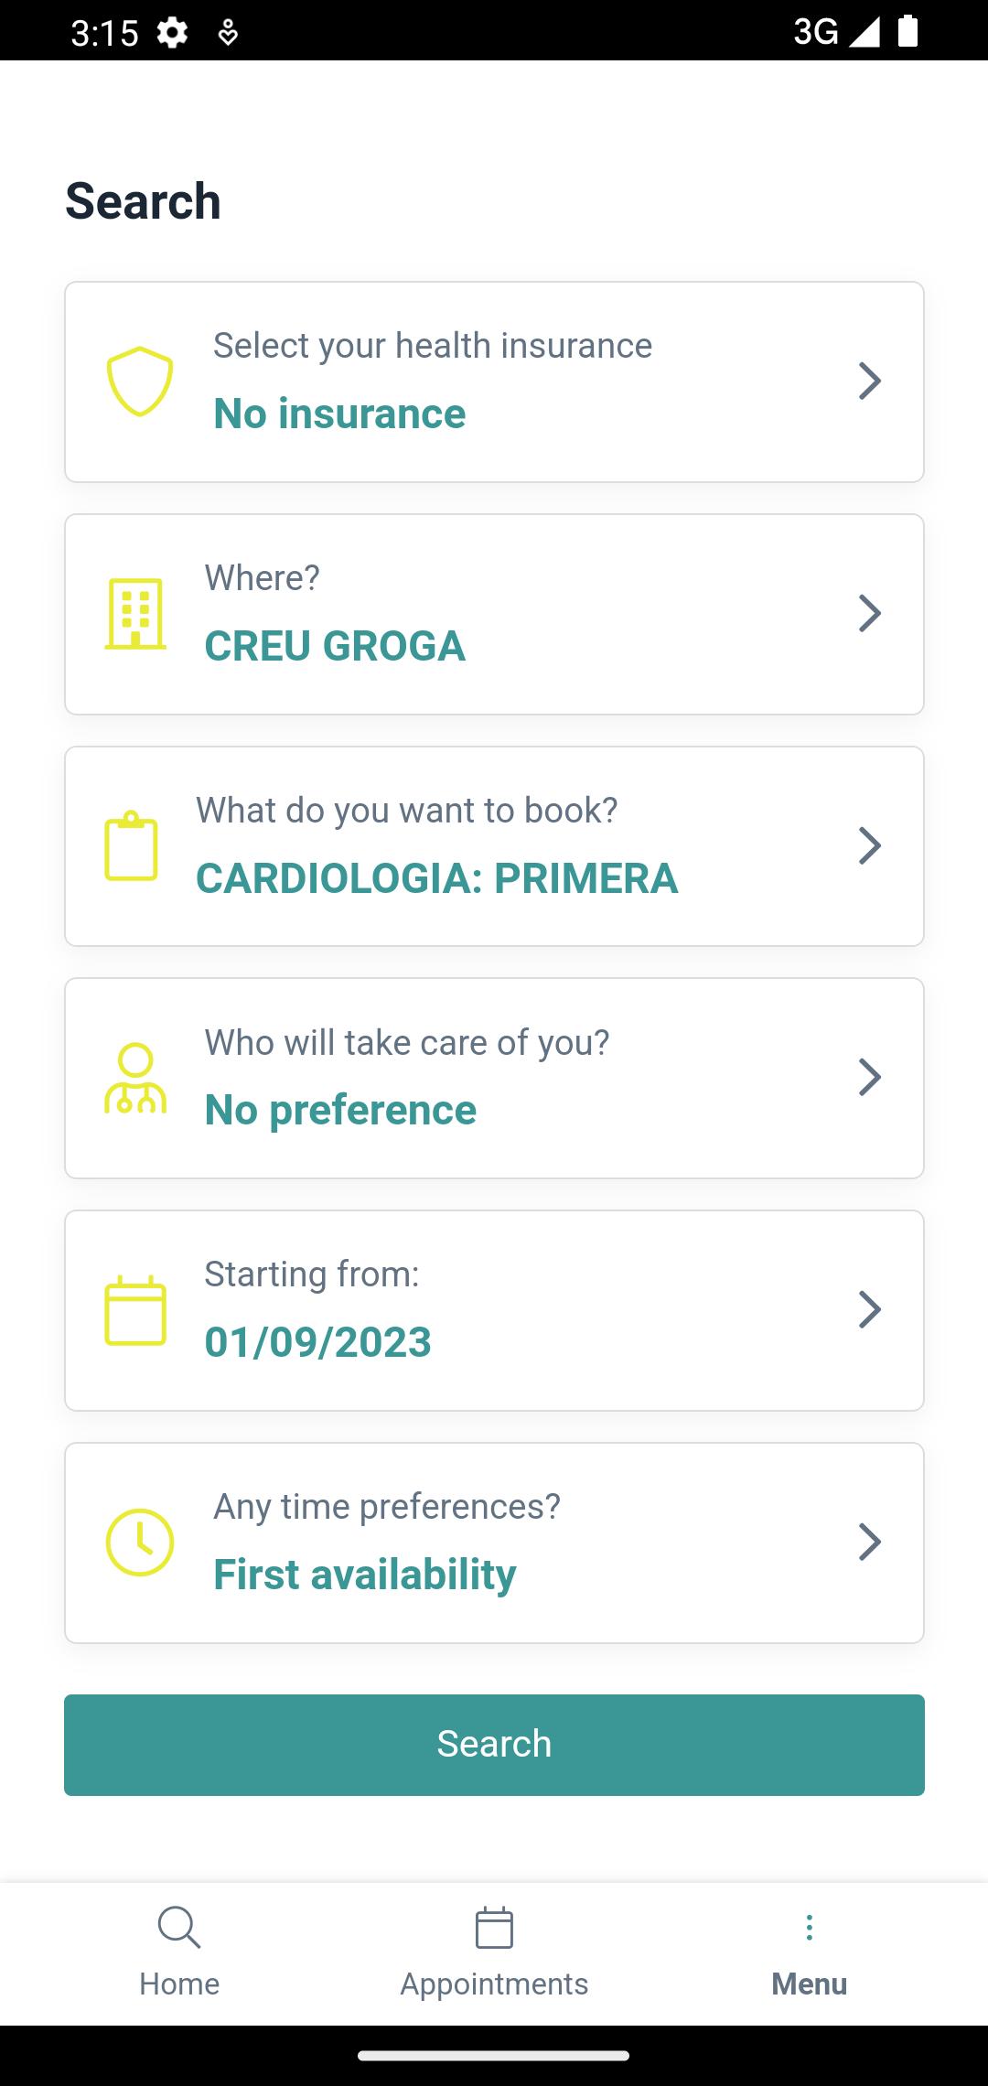The width and height of the screenshot is (988, 2086).
Task: Switch to the Home tab label
Action: click(x=179, y=1984)
